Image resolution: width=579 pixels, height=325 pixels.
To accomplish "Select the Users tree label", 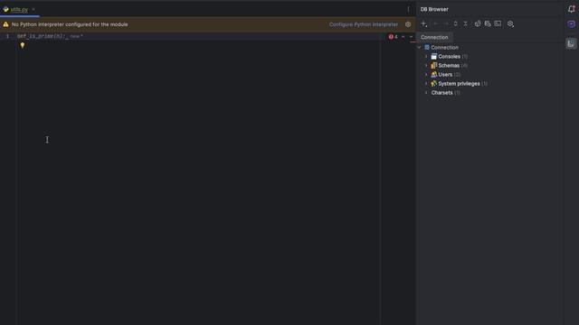I will point(445,74).
